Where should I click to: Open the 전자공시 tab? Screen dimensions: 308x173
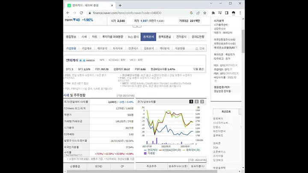tap(181, 37)
